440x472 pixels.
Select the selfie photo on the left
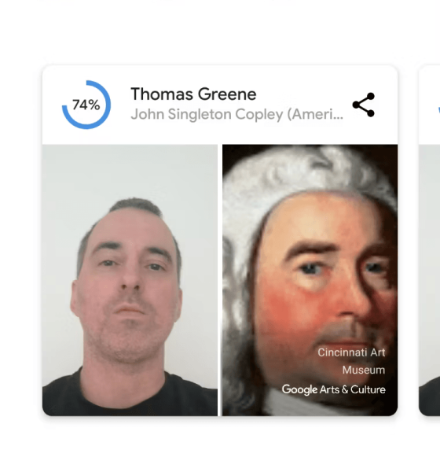[130, 280]
